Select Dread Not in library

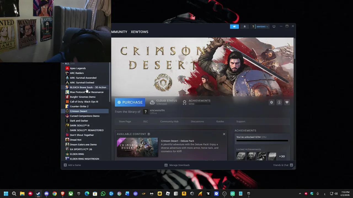click(85, 140)
